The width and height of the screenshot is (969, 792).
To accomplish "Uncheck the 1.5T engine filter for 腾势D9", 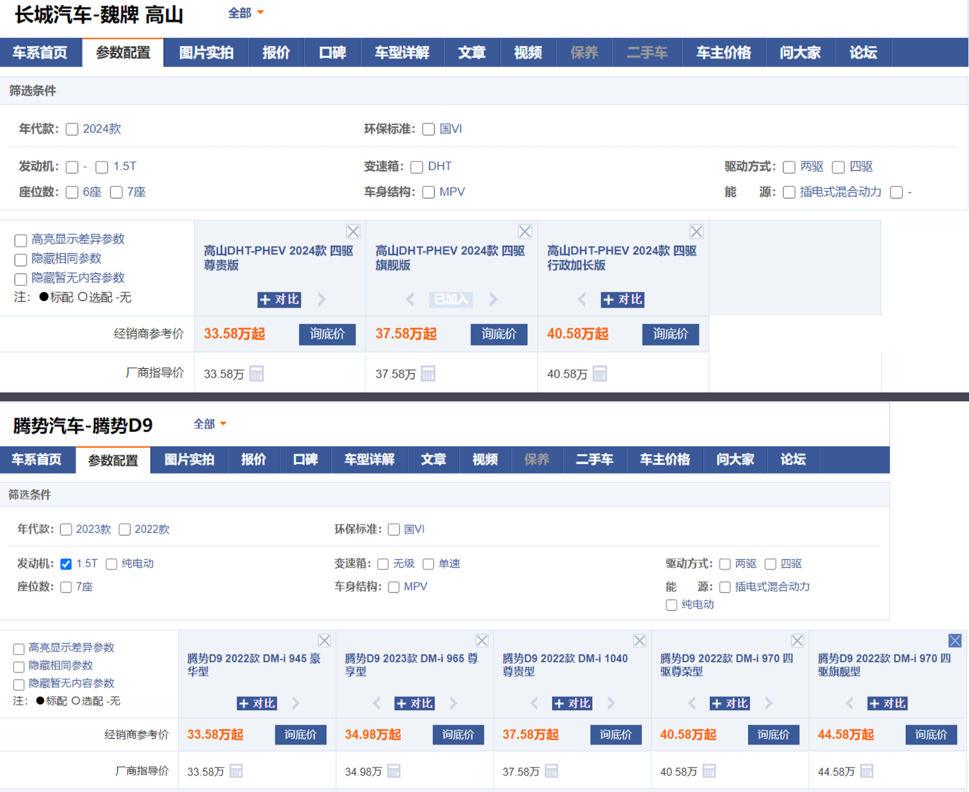I will point(66,564).
